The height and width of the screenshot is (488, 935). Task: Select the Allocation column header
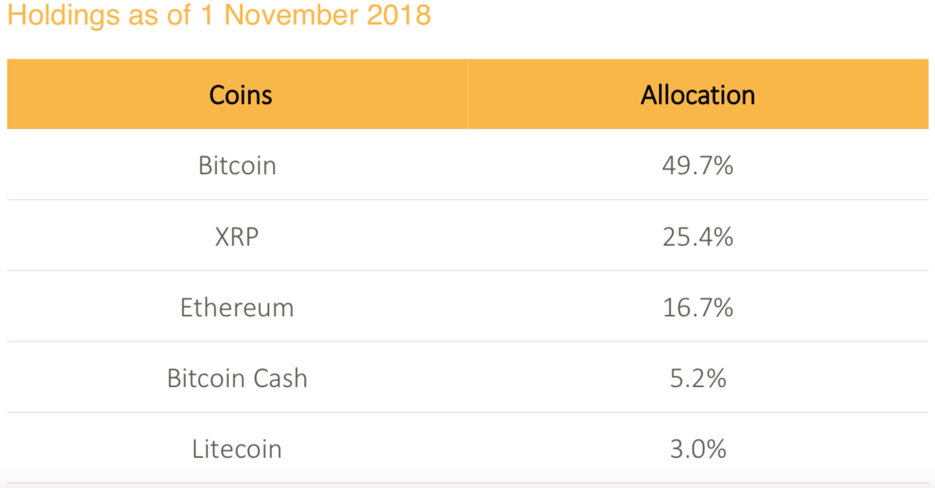pos(698,95)
